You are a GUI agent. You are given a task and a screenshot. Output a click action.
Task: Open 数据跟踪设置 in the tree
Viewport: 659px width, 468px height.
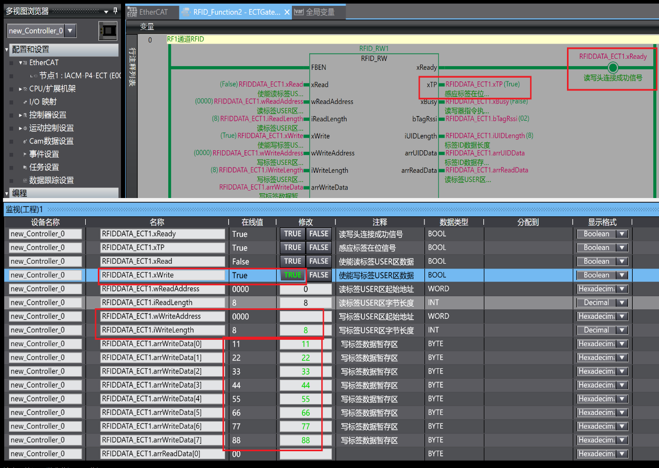coord(51,181)
